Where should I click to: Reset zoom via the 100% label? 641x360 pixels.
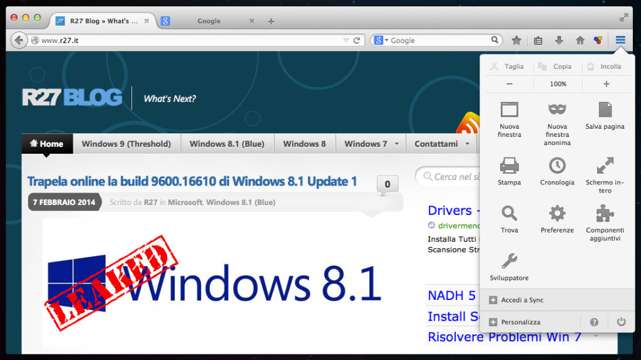click(x=558, y=84)
